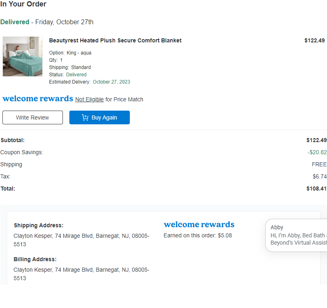Click the $122.49 item price

coord(314,40)
